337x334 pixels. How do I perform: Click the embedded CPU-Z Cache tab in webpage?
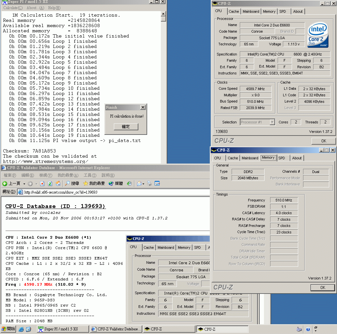[x=148, y=247]
